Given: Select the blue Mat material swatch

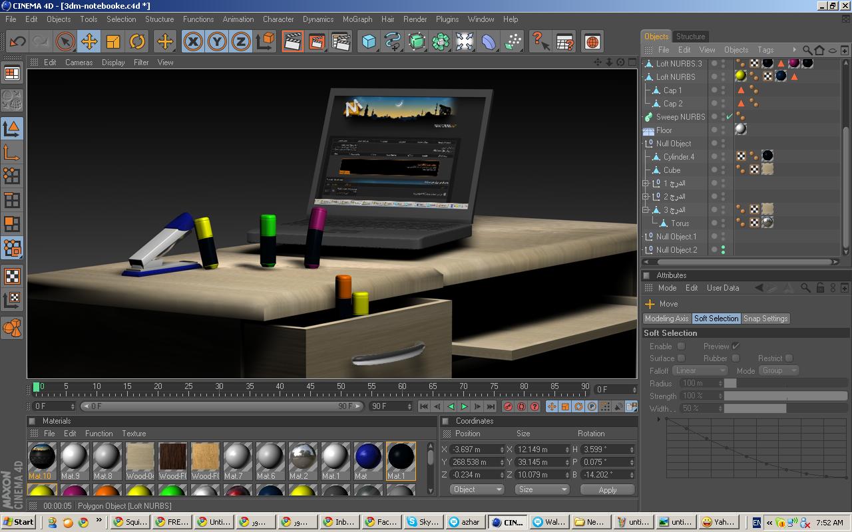Looking at the screenshot, I should click(x=367, y=461).
